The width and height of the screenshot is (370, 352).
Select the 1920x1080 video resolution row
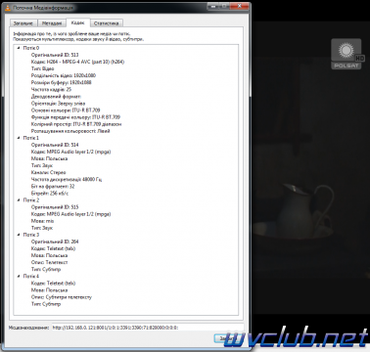coord(64,75)
